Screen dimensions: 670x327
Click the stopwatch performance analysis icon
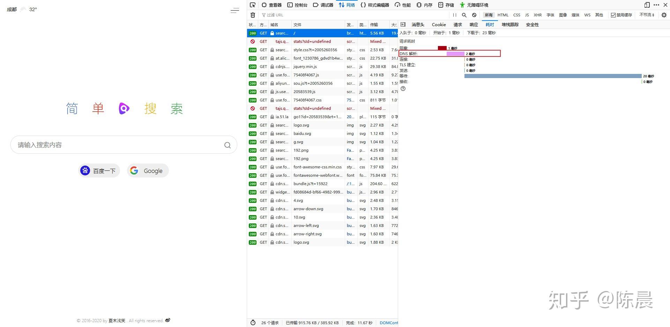[x=253, y=323]
